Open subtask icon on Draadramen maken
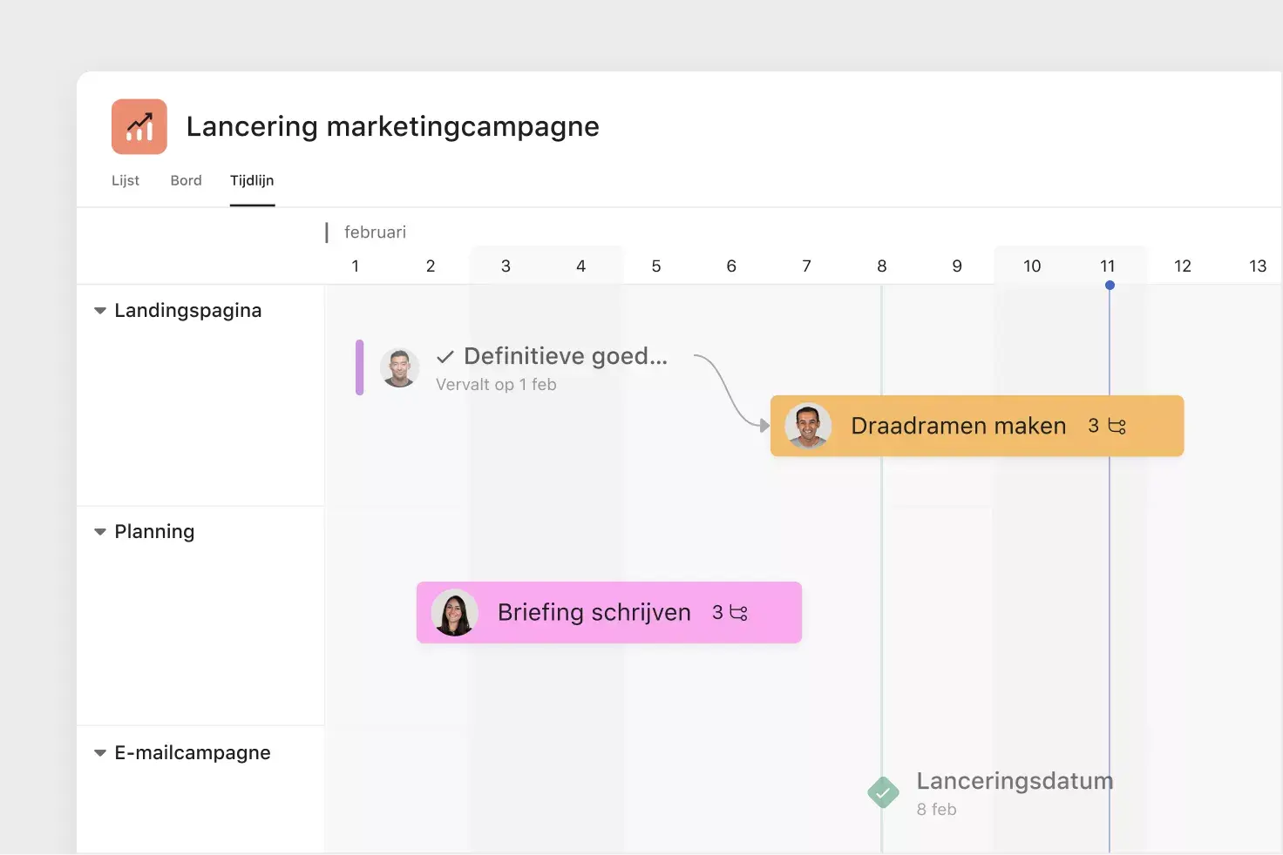Screen dimensions: 1283x855 click(x=1115, y=426)
